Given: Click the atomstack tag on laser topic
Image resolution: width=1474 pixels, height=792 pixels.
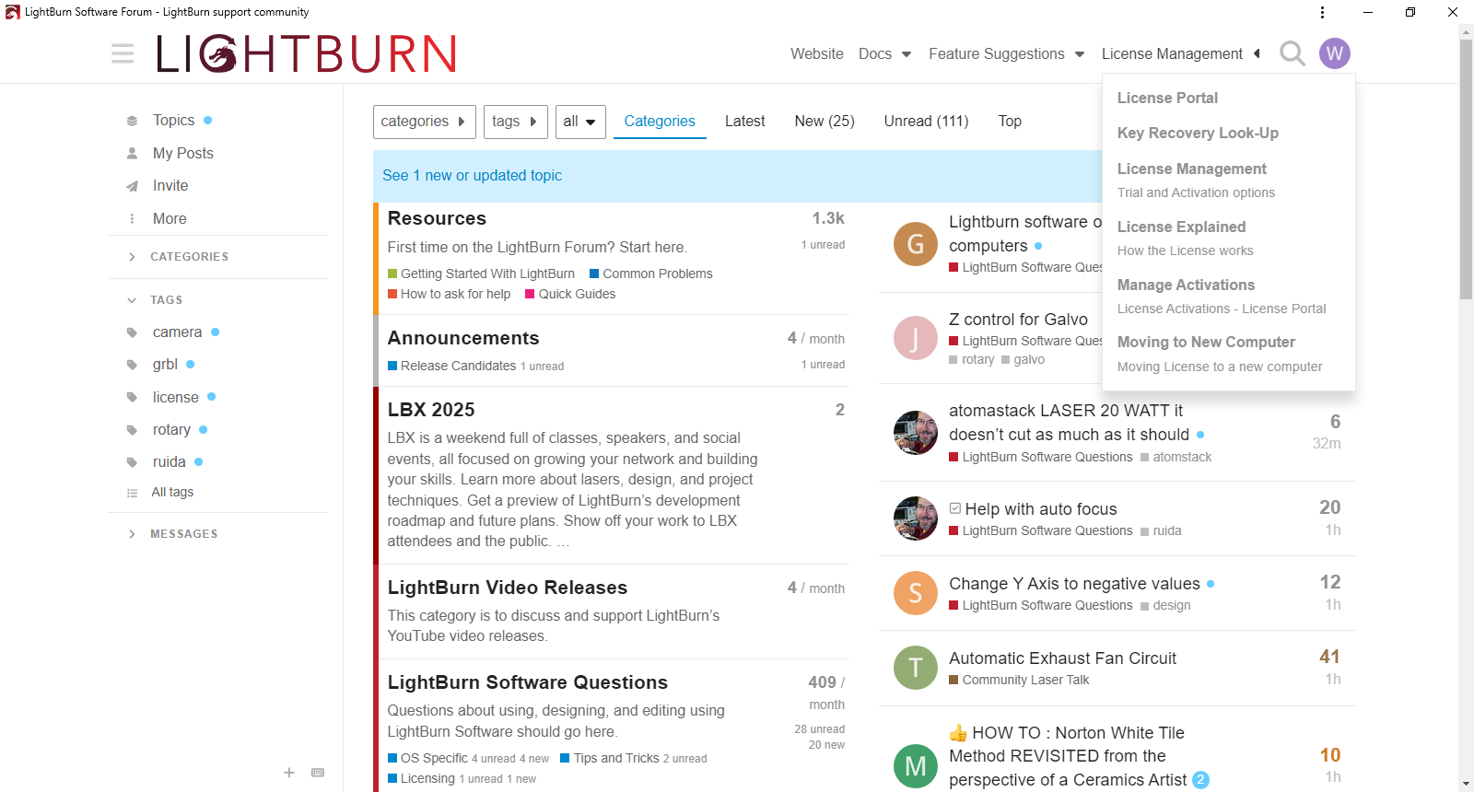Looking at the screenshot, I should click(1176, 457).
